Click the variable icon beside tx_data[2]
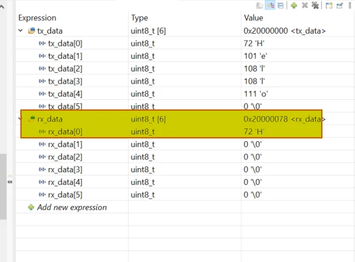This screenshot has height=262, width=355. pos(42,68)
